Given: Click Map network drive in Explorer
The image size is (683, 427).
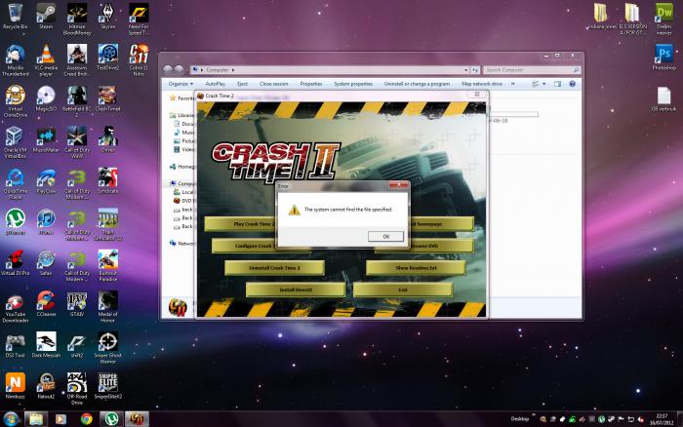Looking at the screenshot, I should [482, 84].
